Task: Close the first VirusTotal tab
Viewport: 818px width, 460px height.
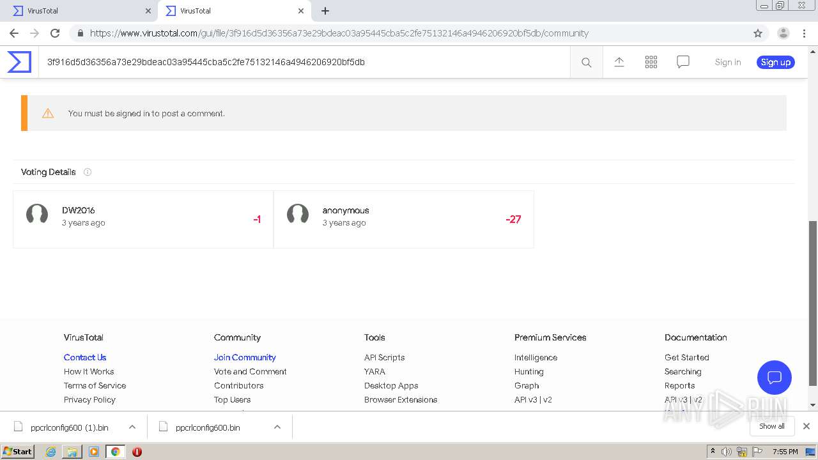Action: (x=148, y=11)
